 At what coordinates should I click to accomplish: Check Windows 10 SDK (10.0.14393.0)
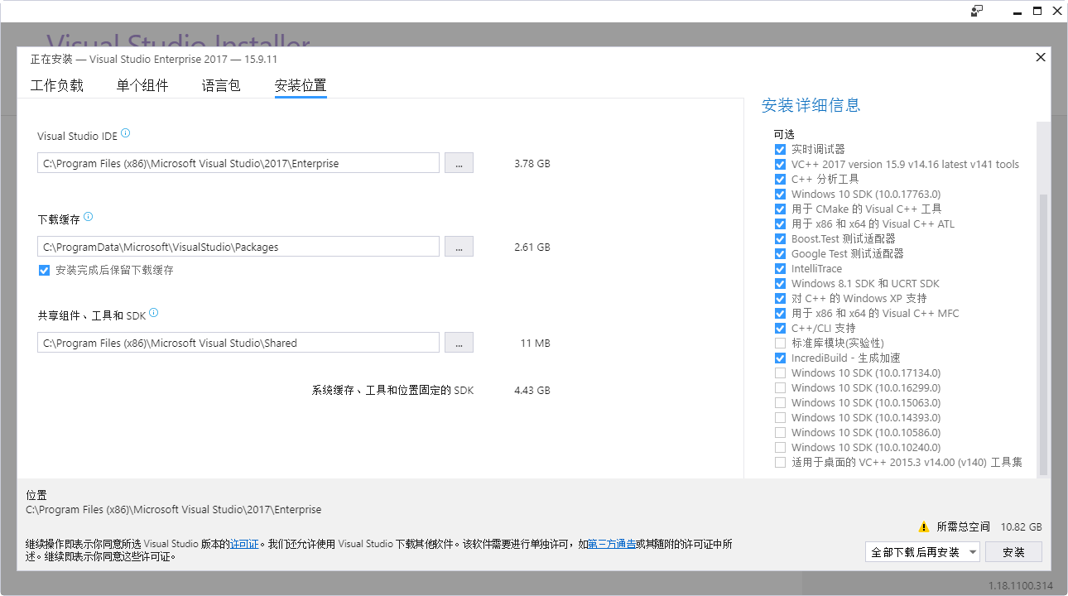click(x=780, y=417)
